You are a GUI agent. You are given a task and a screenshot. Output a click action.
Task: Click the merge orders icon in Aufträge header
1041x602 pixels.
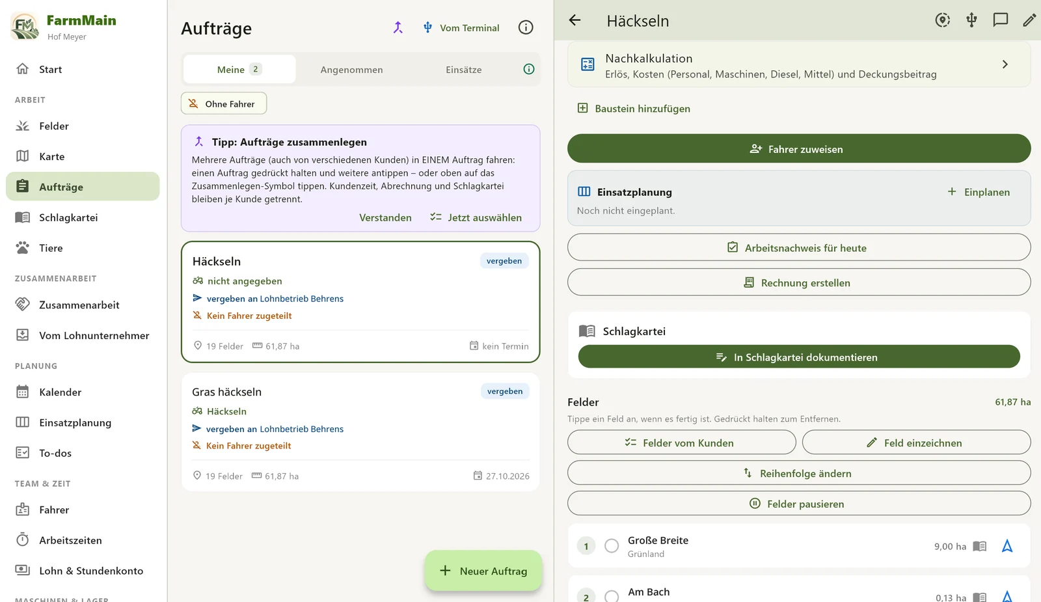click(x=398, y=27)
